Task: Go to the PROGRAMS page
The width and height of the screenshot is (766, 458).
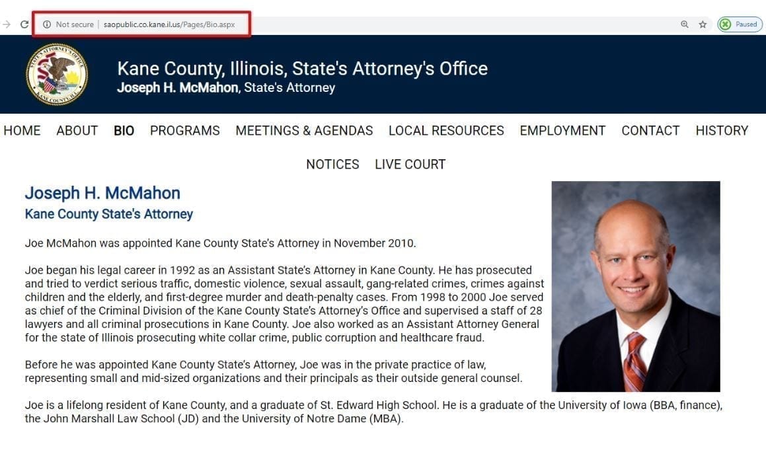Action: tap(184, 131)
